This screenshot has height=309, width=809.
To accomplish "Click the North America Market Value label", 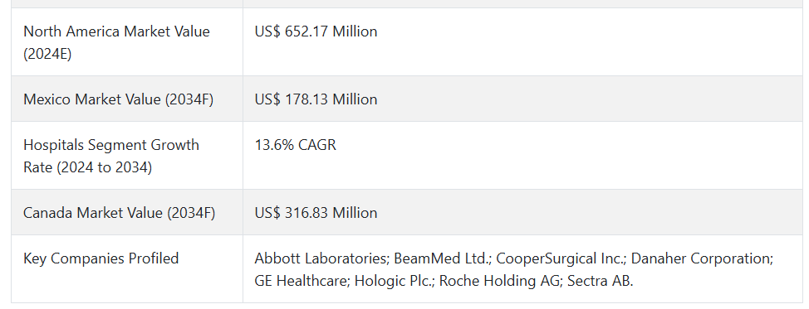I will click(x=116, y=42).
